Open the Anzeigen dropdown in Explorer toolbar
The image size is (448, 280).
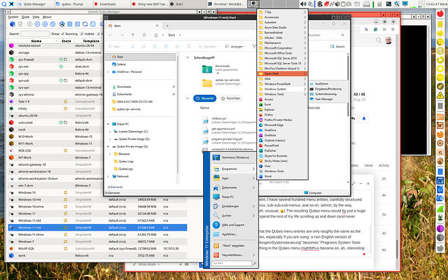point(234,46)
